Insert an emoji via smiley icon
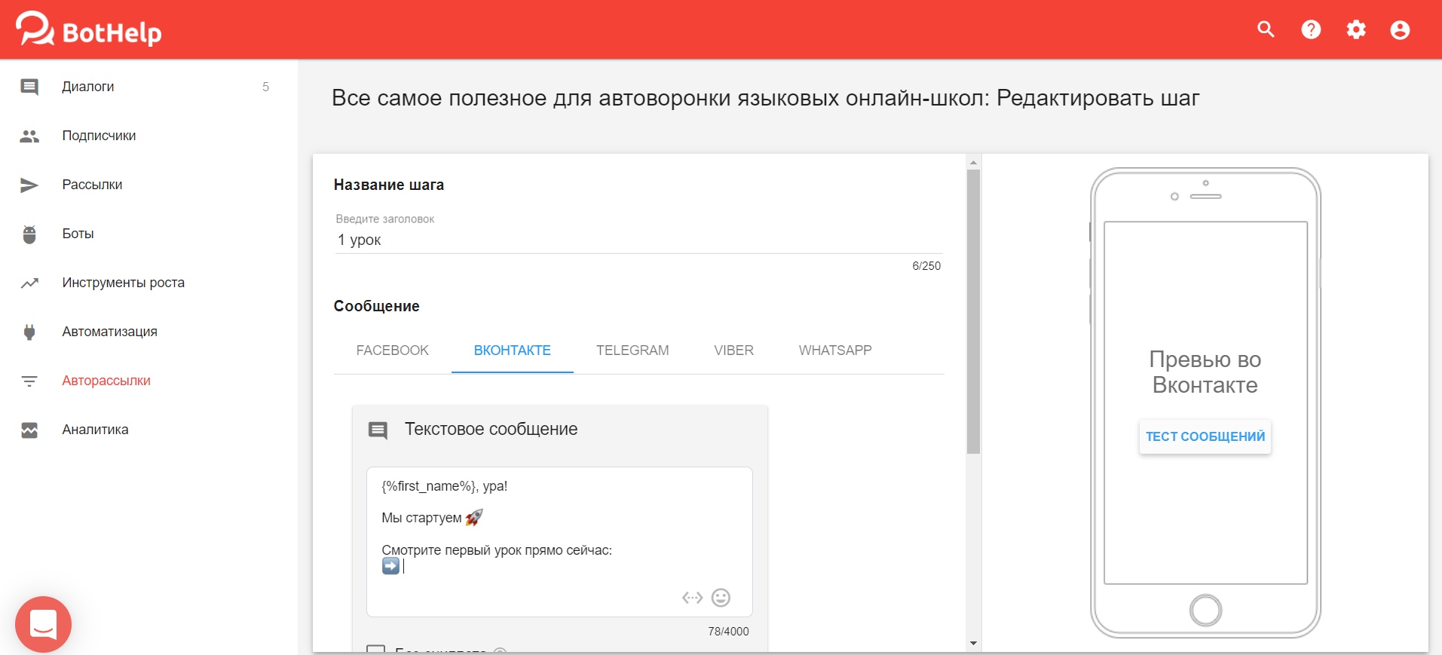 tap(721, 598)
